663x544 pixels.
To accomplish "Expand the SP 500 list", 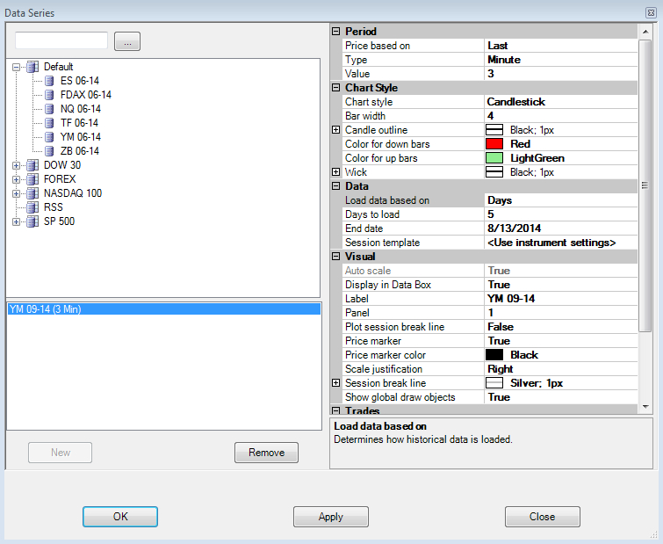I will [x=16, y=221].
